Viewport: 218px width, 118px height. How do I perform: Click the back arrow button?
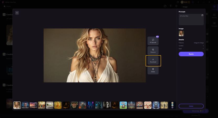[x=17, y=13]
